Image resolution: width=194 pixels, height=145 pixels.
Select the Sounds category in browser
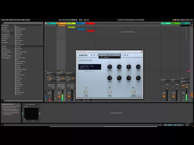(x=5, y=27)
